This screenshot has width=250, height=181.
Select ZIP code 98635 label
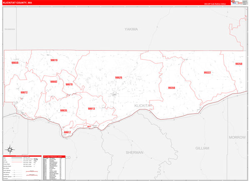pos(63,111)
